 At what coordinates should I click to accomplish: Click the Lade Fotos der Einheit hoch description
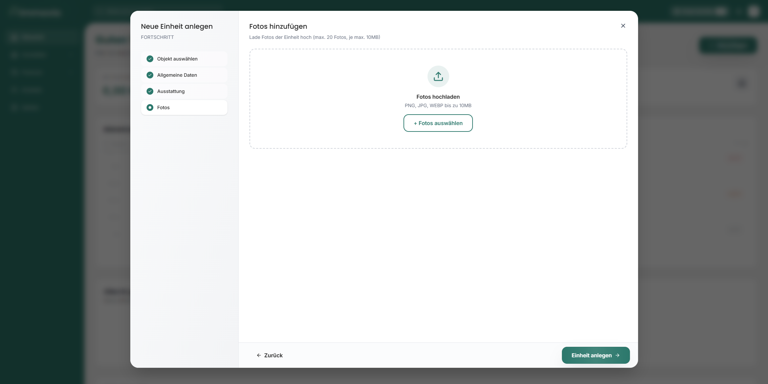point(315,37)
